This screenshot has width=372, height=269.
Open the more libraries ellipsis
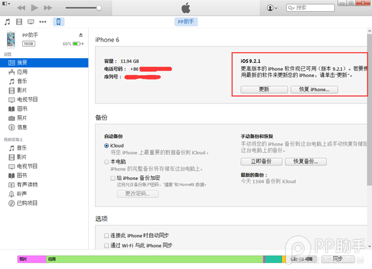(43, 22)
